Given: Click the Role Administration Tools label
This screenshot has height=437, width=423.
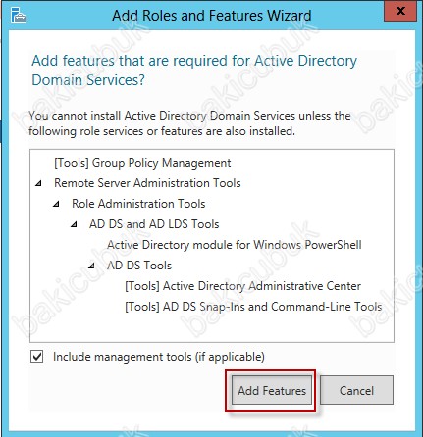Looking at the screenshot, I should point(138,204).
